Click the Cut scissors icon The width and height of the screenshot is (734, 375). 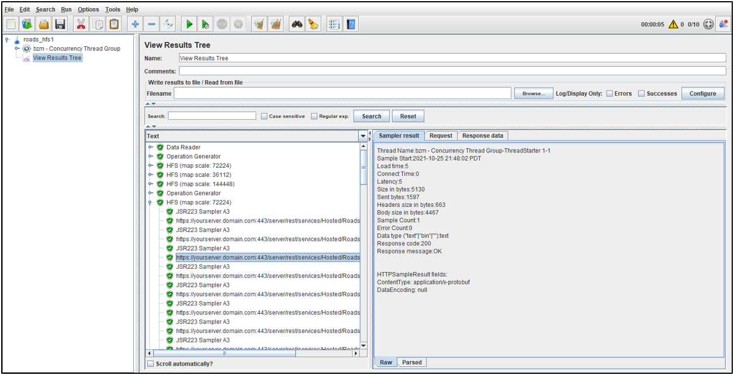(81, 24)
